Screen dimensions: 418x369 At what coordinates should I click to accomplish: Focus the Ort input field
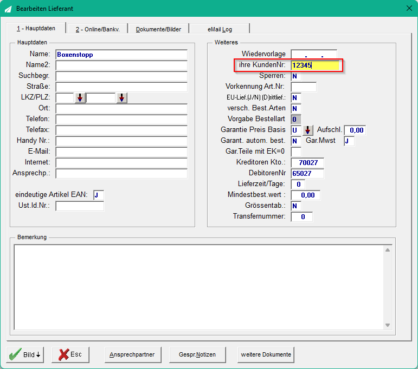(x=121, y=109)
